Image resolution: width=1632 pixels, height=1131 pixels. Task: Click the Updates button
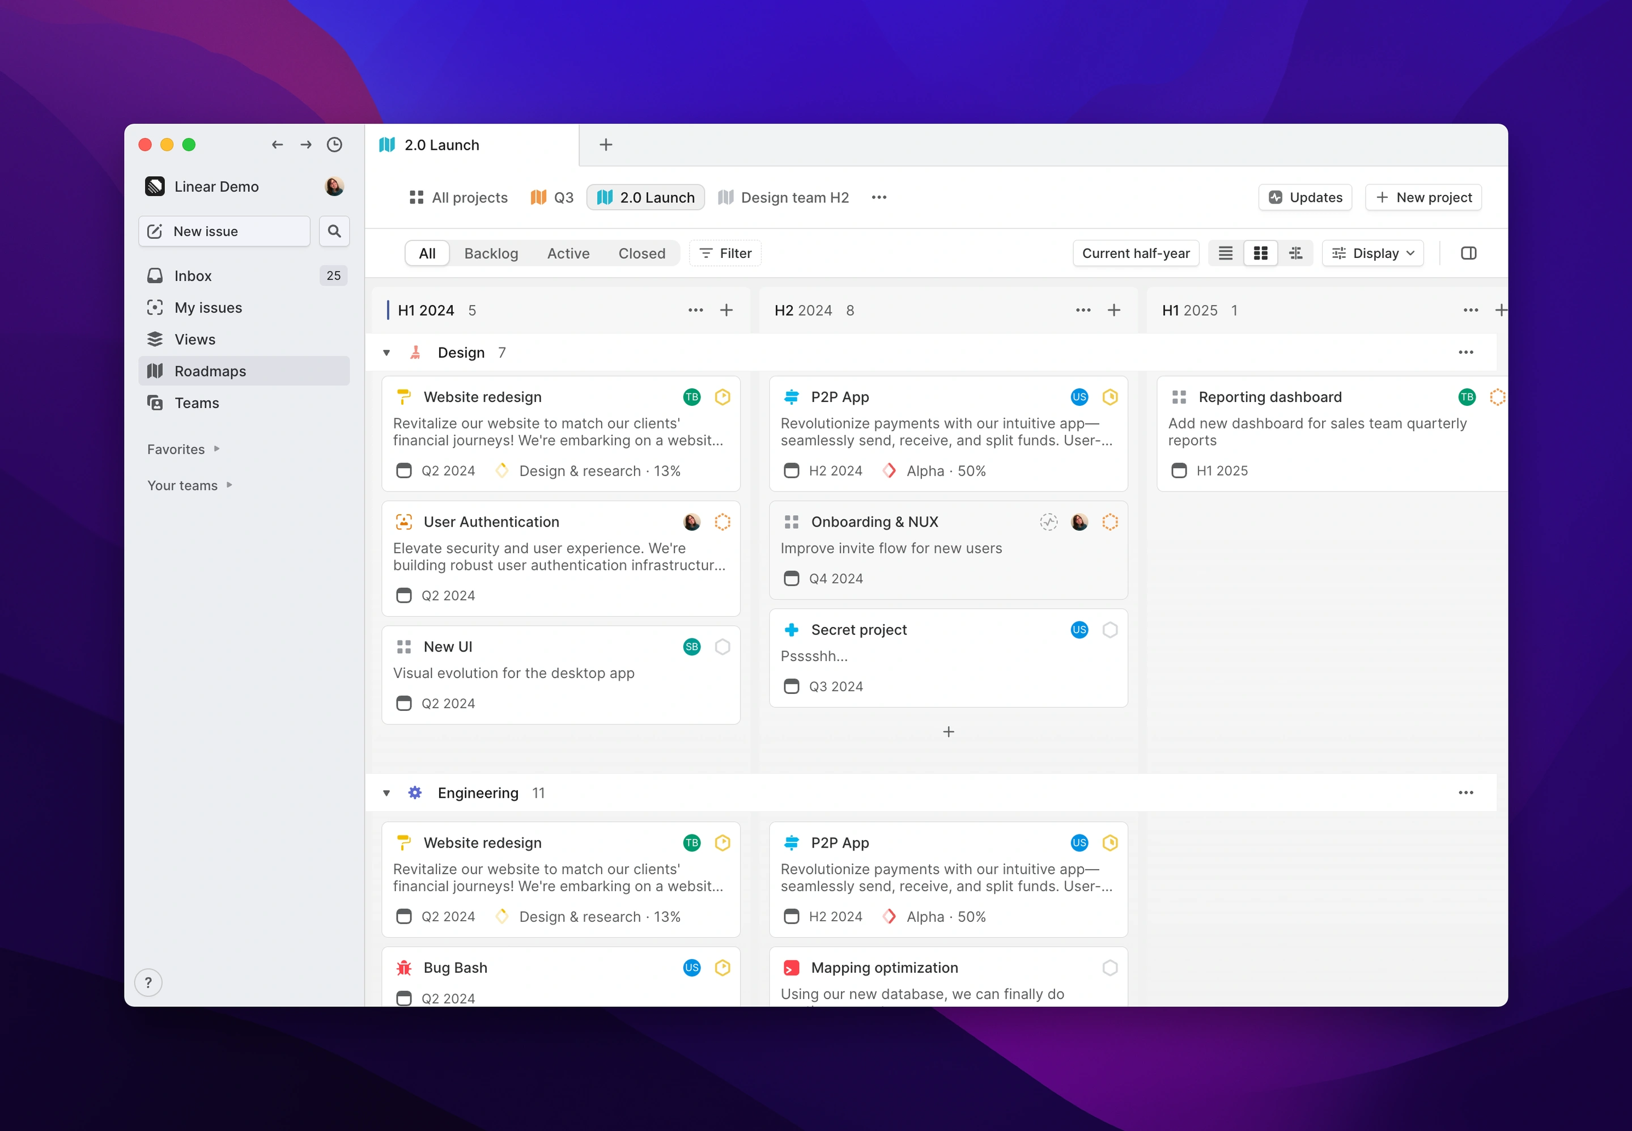pyautogui.click(x=1304, y=197)
